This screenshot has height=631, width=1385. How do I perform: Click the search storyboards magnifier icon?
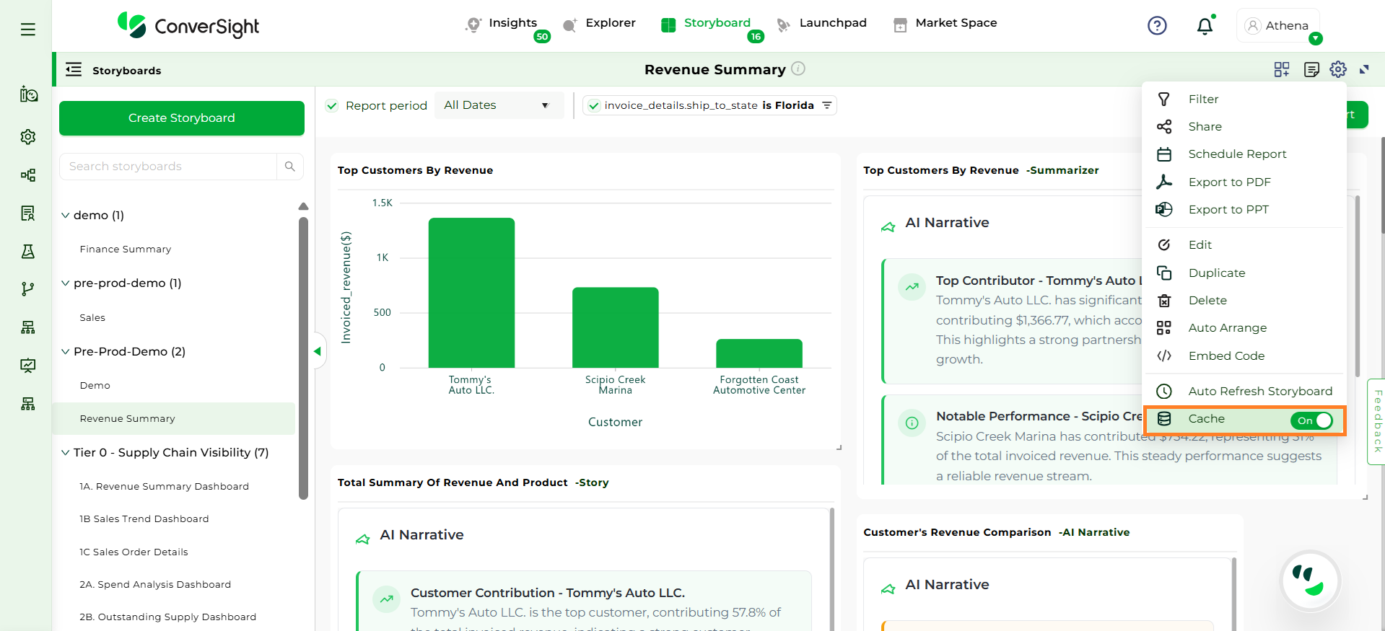[290, 167]
